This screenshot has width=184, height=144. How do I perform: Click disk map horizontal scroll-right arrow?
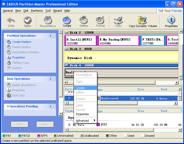coord(176,83)
